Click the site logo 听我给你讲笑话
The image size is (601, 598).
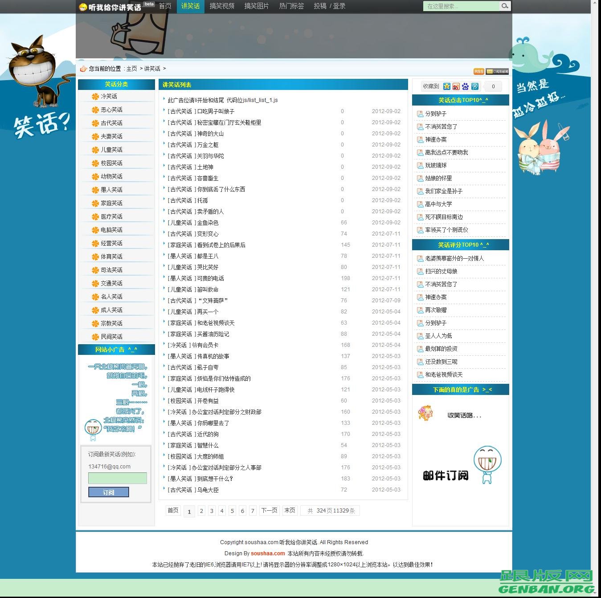tap(110, 7)
